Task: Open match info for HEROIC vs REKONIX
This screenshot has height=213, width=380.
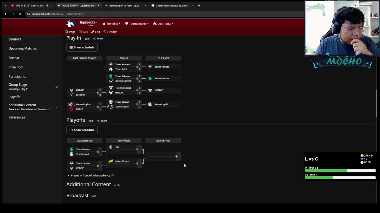Action: [x=98, y=93]
